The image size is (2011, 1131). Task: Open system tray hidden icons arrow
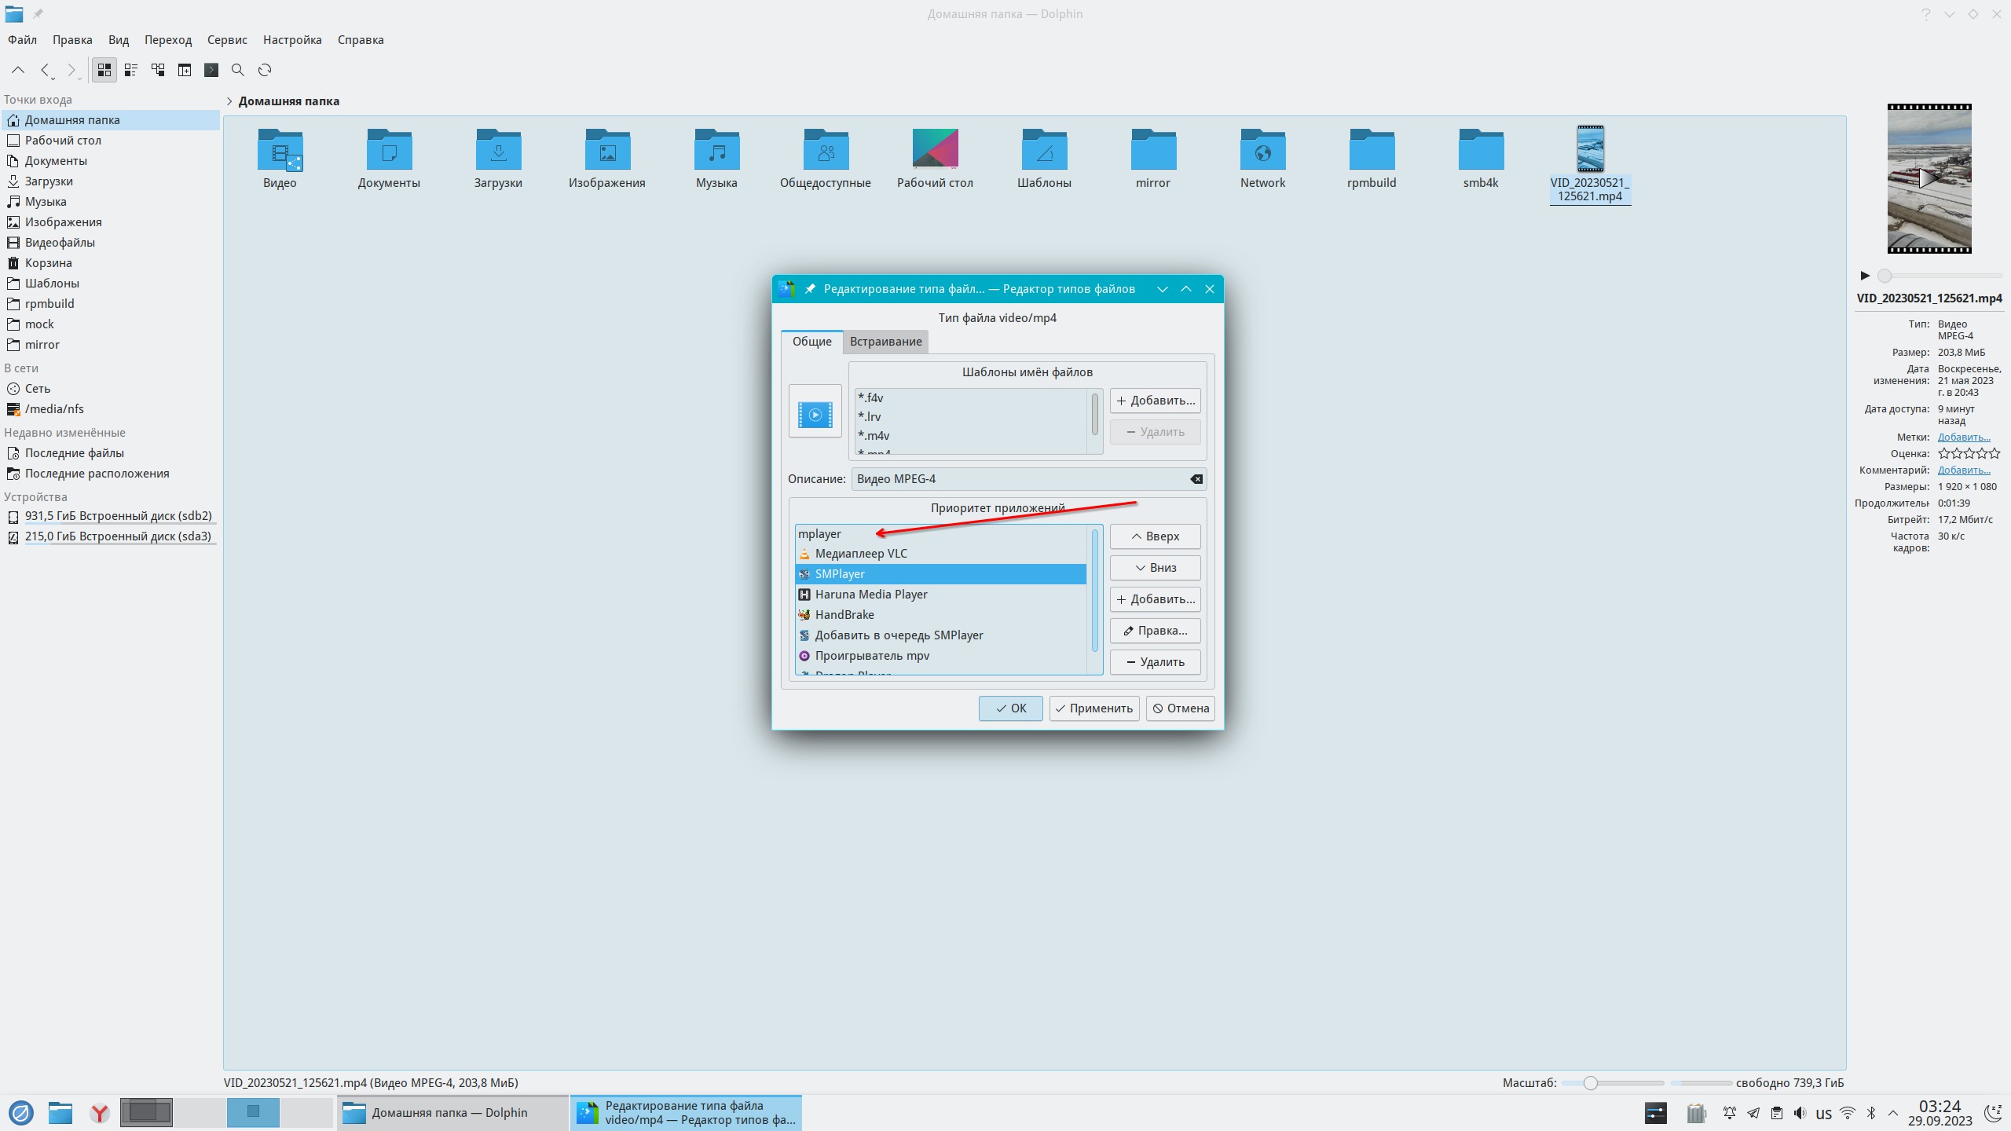(1893, 1113)
